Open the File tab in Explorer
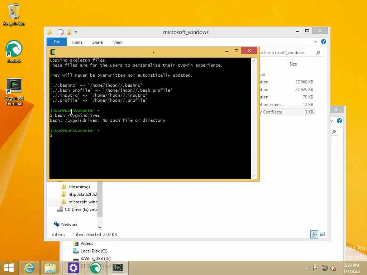 point(57,42)
